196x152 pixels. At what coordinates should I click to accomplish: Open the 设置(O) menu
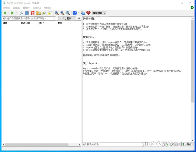point(37,8)
